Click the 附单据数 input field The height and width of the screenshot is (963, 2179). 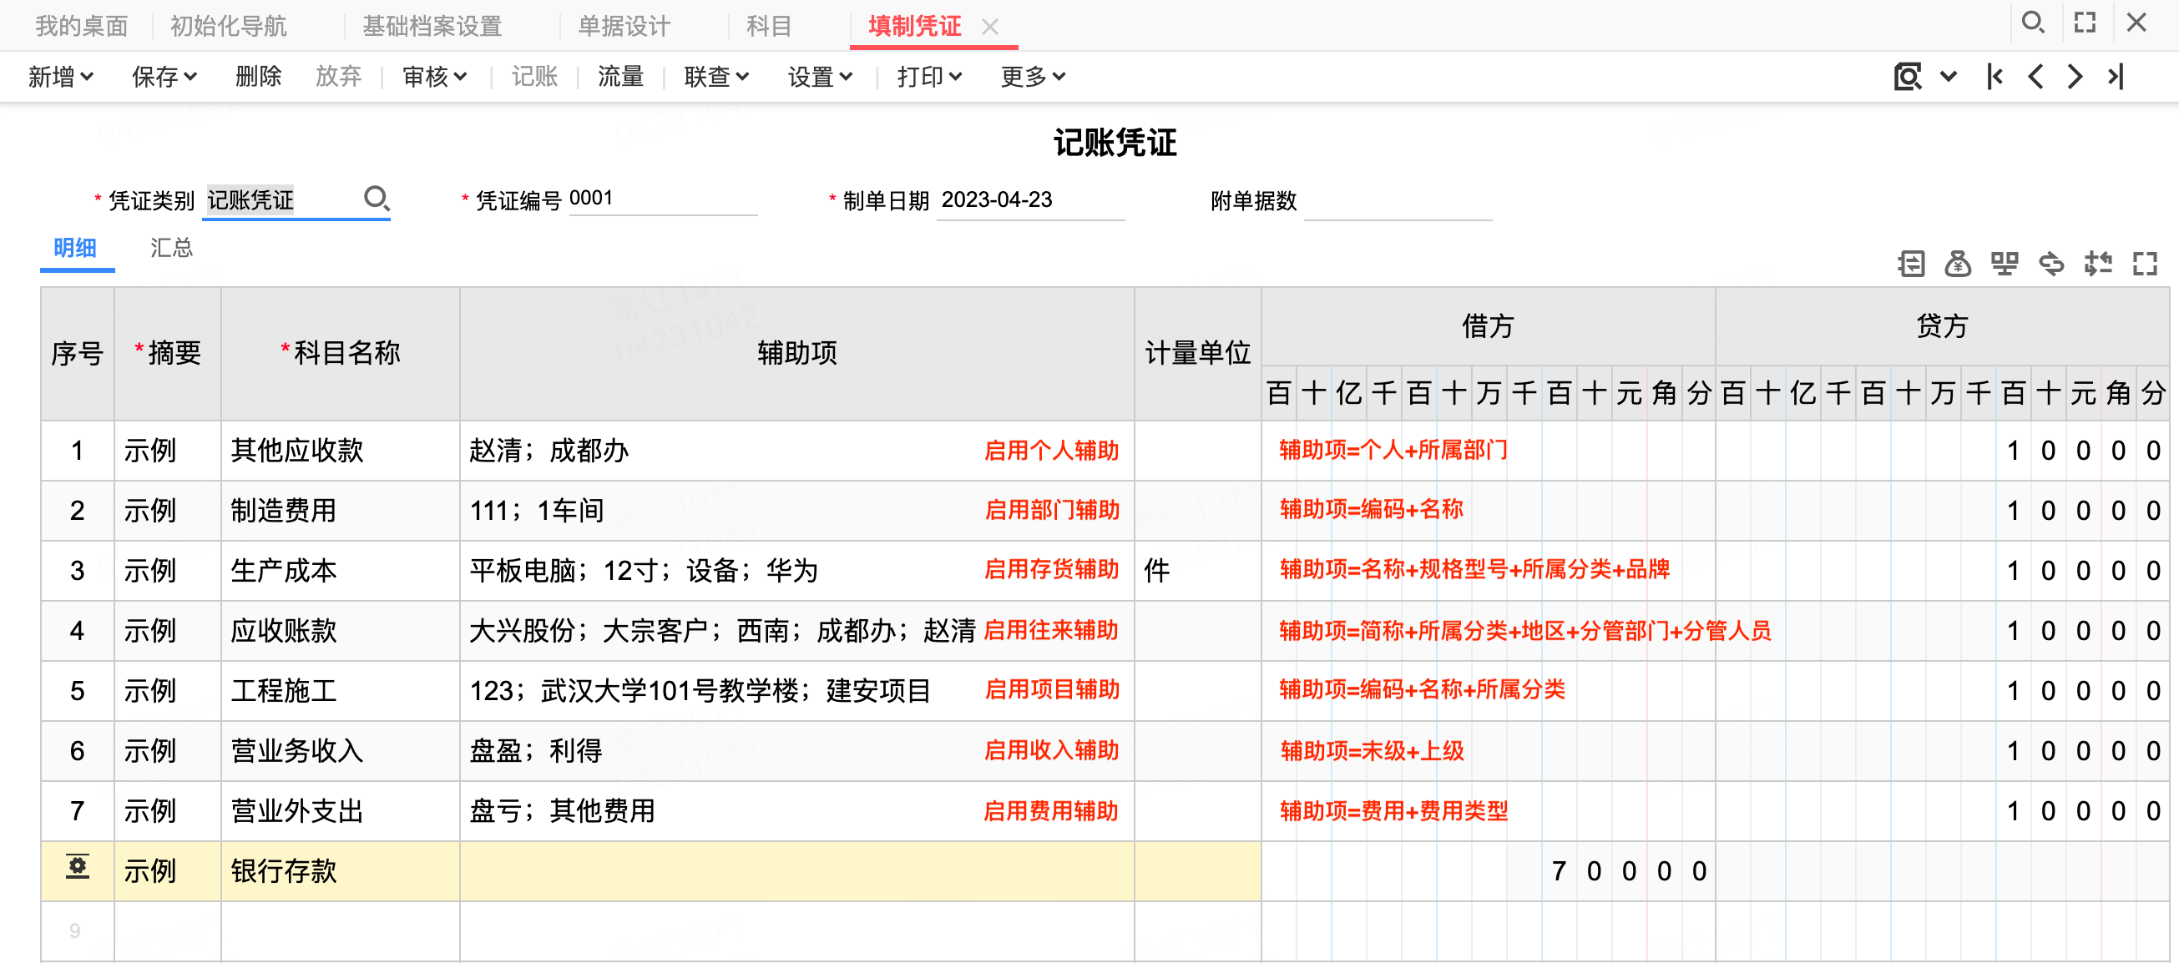[1398, 201]
